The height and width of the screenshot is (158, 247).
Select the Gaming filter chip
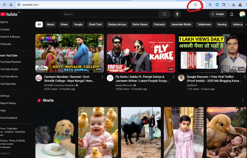point(222,24)
